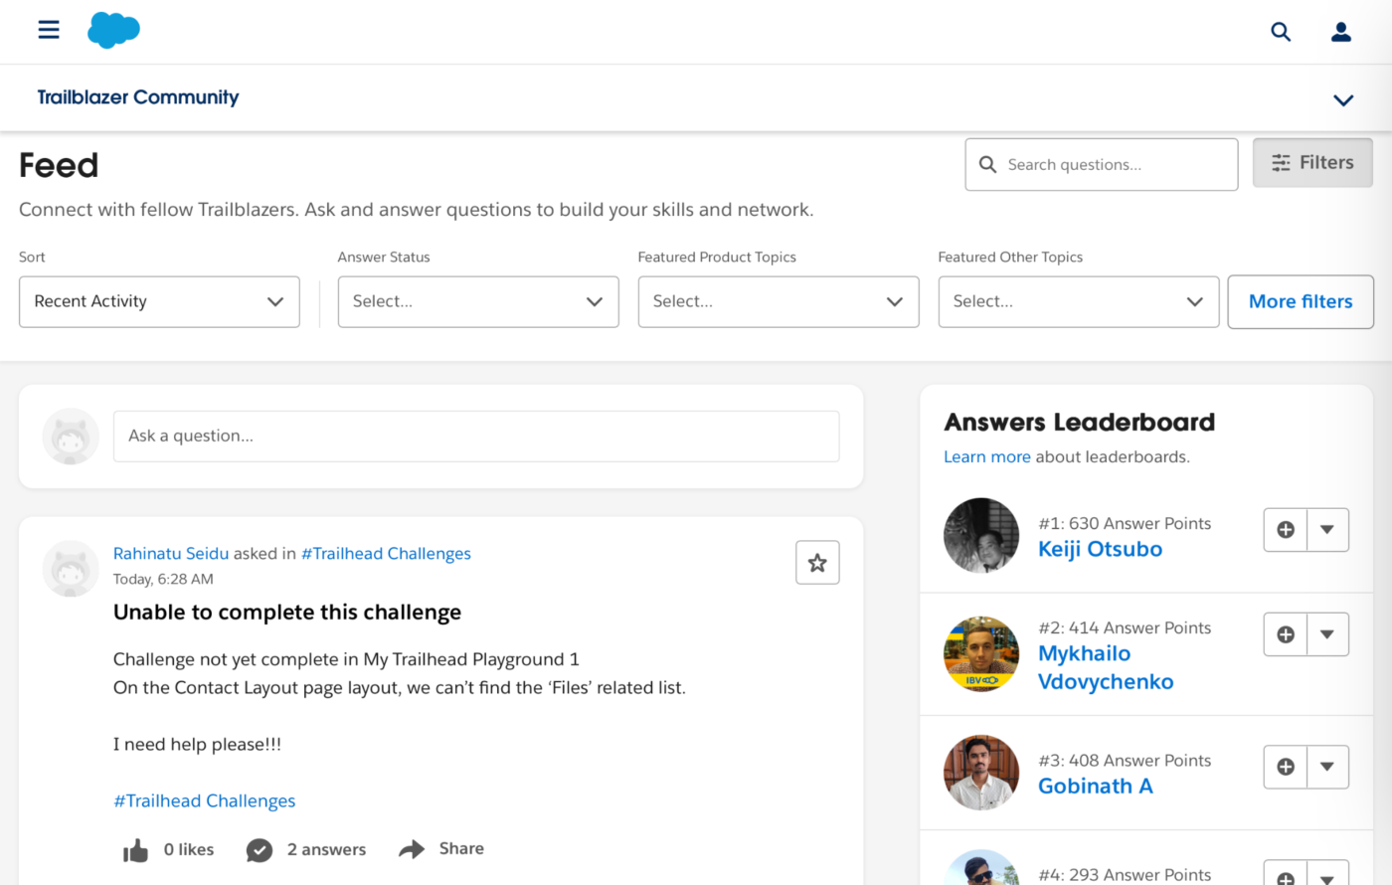Open the header search magnifier icon
The width and height of the screenshot is (1392, 885).
[x=1281, y=32]
